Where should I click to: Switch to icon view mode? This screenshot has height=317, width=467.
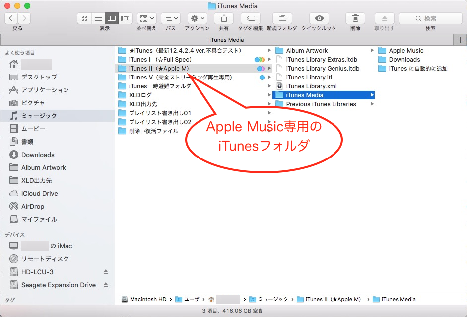(x=84, y=18)
